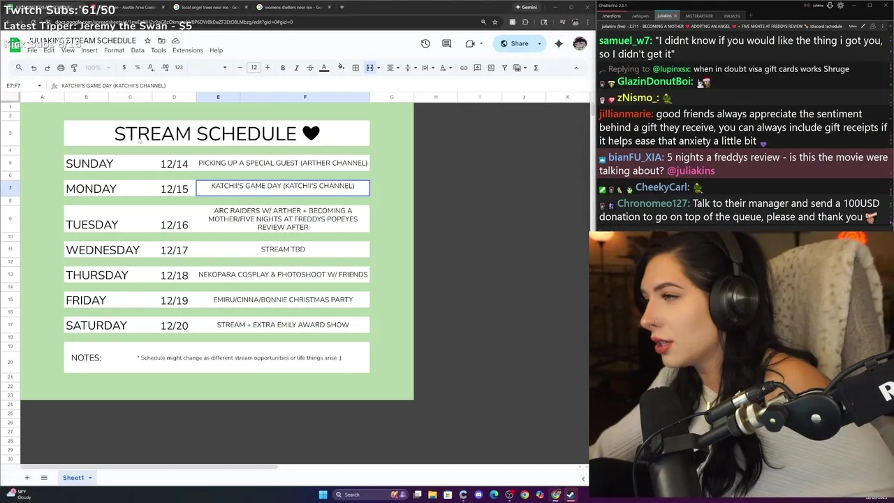Click the @juliakins mention in chat
Image resolution: width=894 pixels, height=503 pixels.
(691, 170)
